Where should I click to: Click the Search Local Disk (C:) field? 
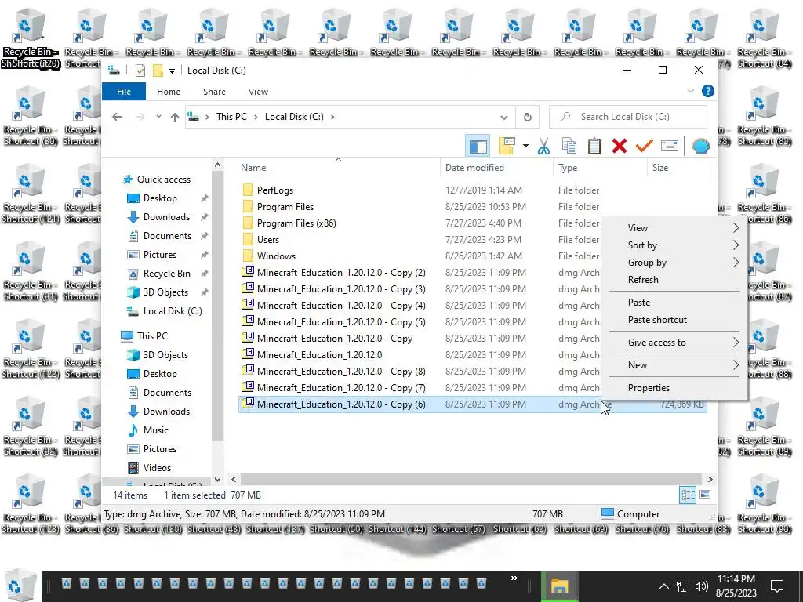(628, 117)
